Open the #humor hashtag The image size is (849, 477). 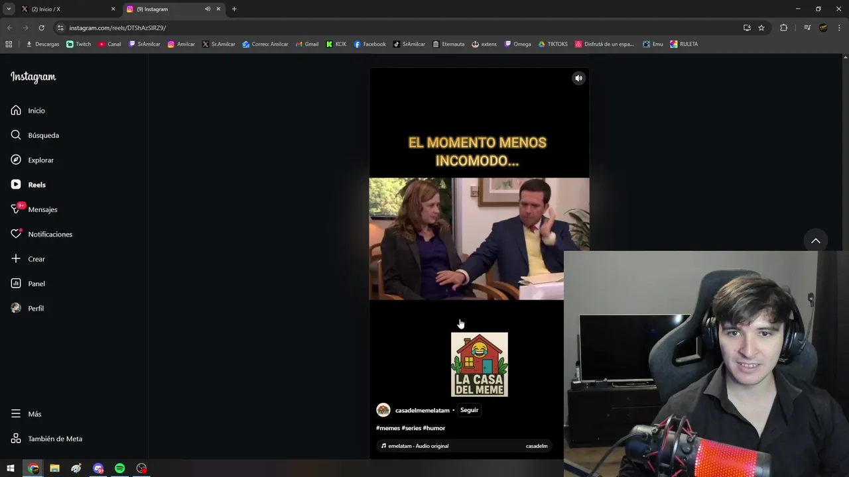coord(434,428)
